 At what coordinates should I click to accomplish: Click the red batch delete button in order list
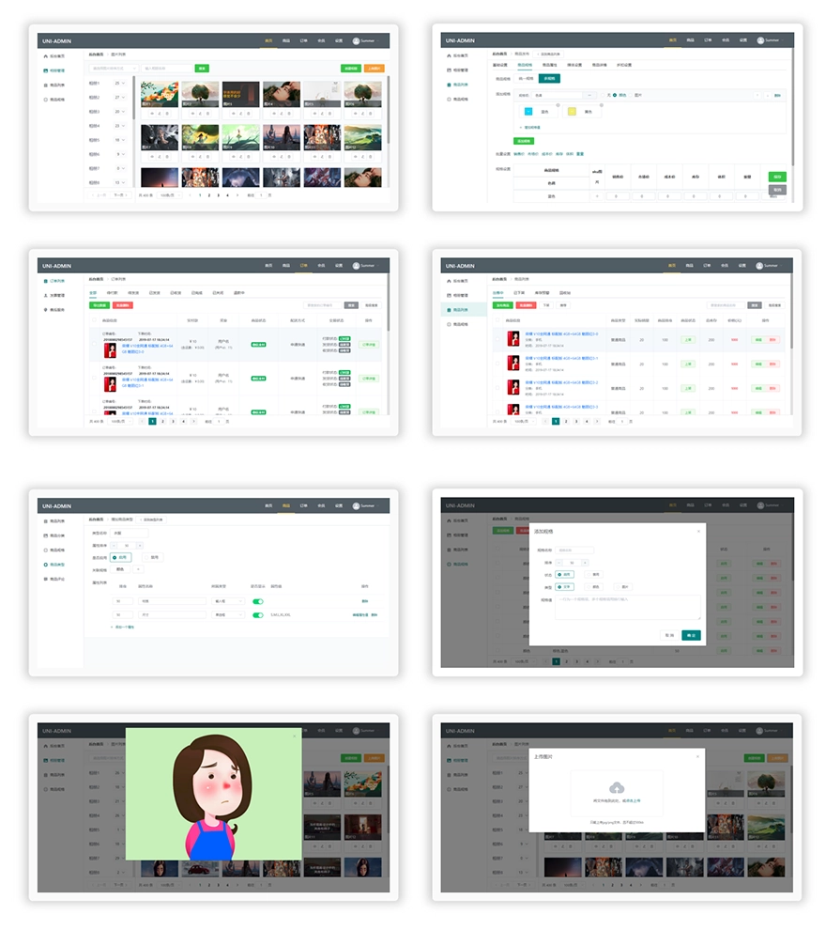[x=123, y=305]
